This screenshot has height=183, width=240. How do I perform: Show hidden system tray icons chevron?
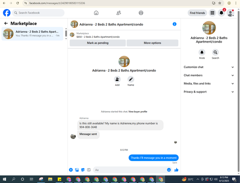point(198,179)
